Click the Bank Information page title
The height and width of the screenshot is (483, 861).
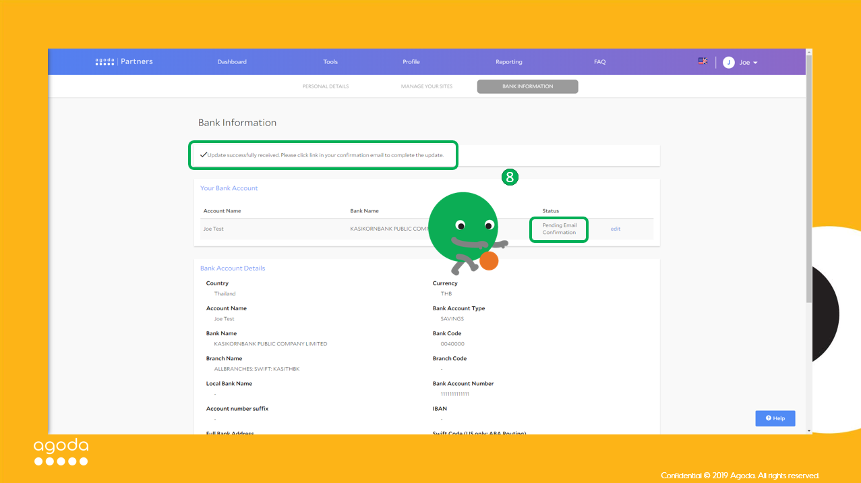point(237,123)
